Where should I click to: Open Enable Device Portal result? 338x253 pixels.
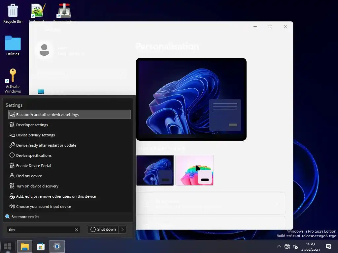click(69, 166)
